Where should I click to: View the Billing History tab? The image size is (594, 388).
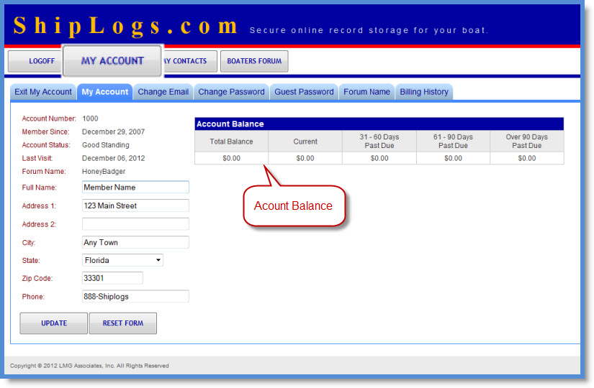(424, 92)
